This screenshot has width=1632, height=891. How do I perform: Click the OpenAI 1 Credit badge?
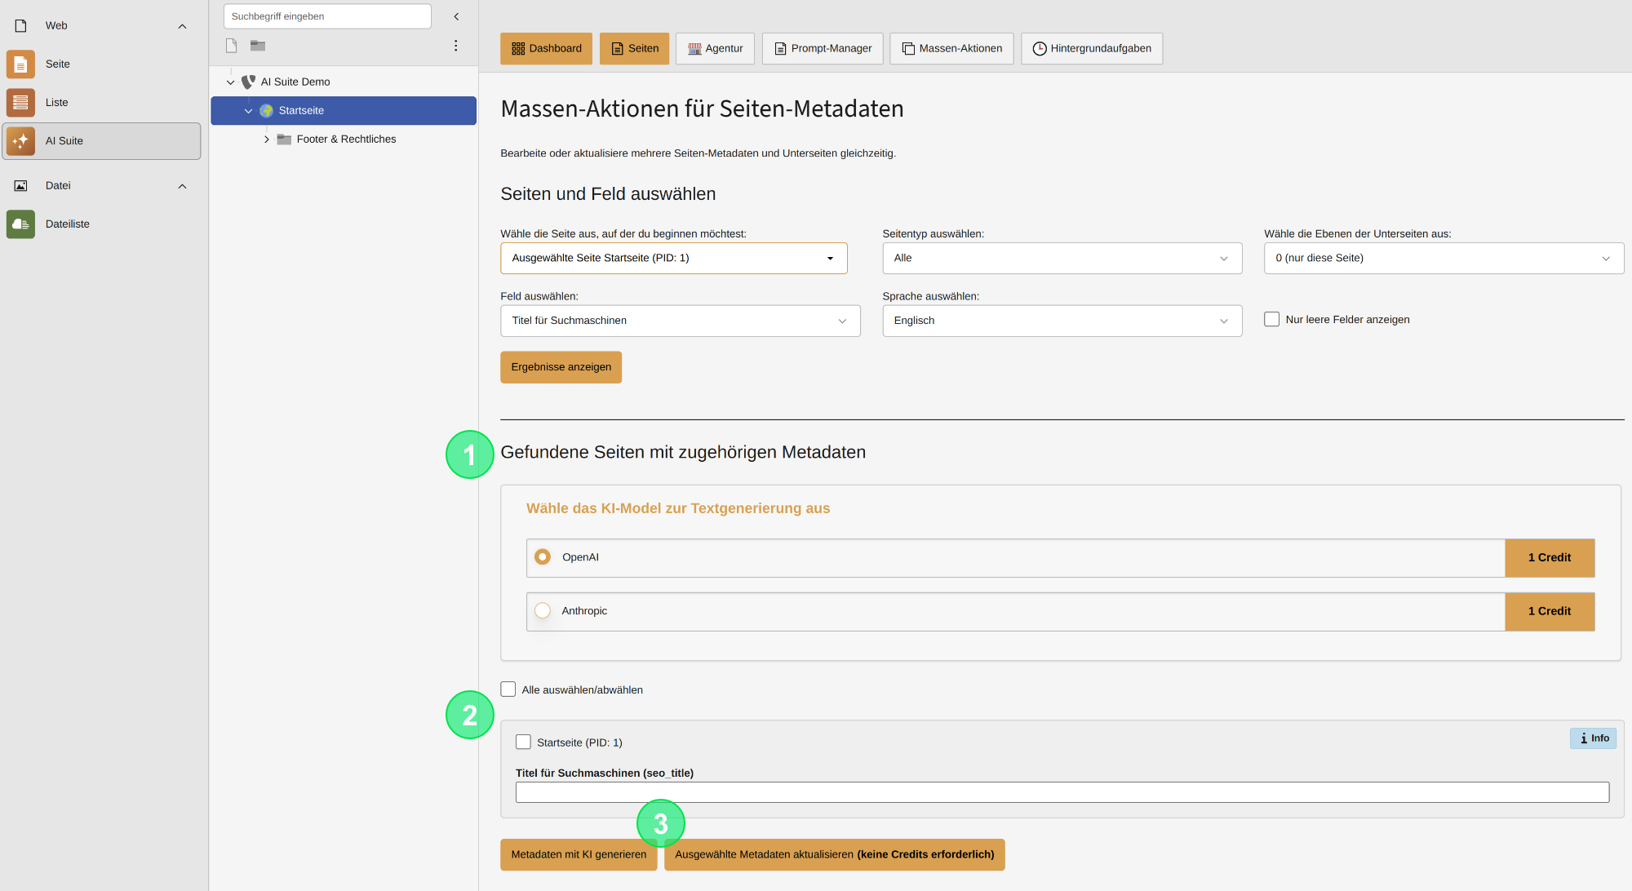tap(1550, 557)
